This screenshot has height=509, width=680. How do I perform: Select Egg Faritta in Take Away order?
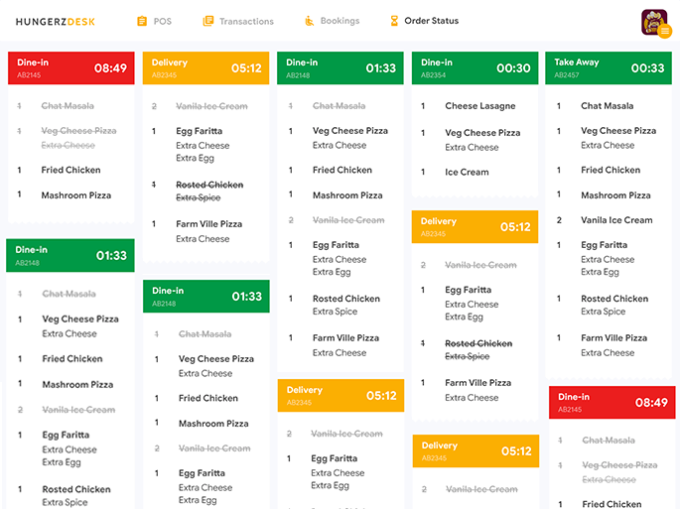(605, 245)
